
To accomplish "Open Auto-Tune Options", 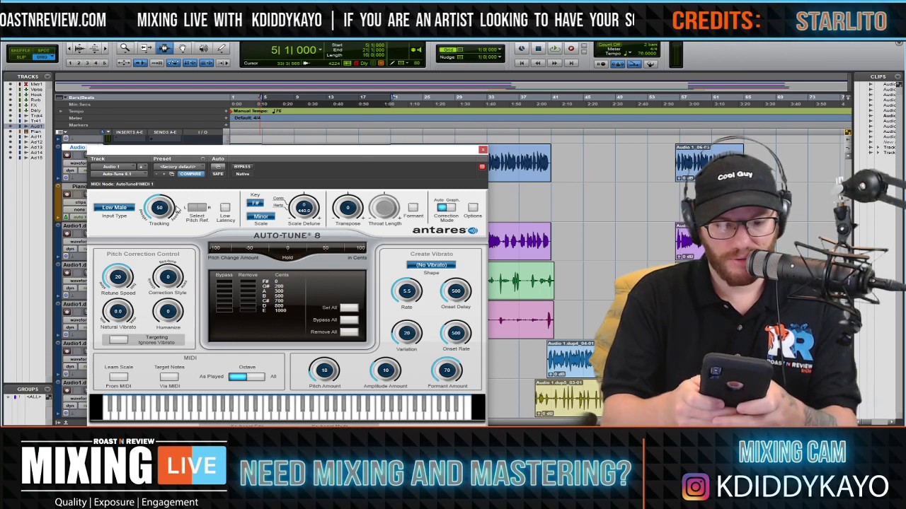I will pos(473,207).
